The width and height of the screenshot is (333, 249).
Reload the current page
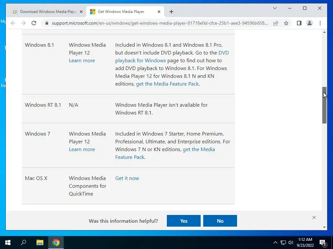click(x=34, y=23)
